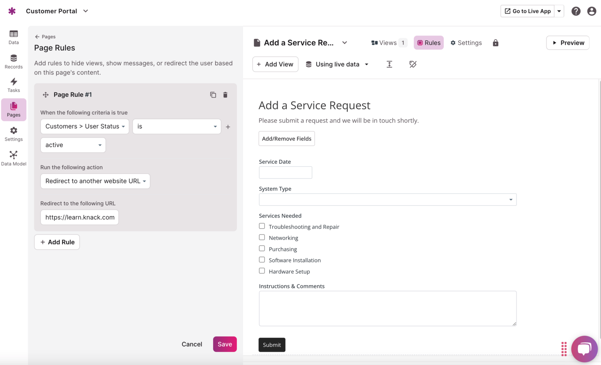Open Records in the left sidebar
601x365 pixels.
tap(14, 61)
